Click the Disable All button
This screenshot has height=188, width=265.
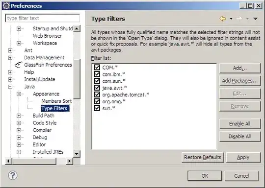(240, 136)
